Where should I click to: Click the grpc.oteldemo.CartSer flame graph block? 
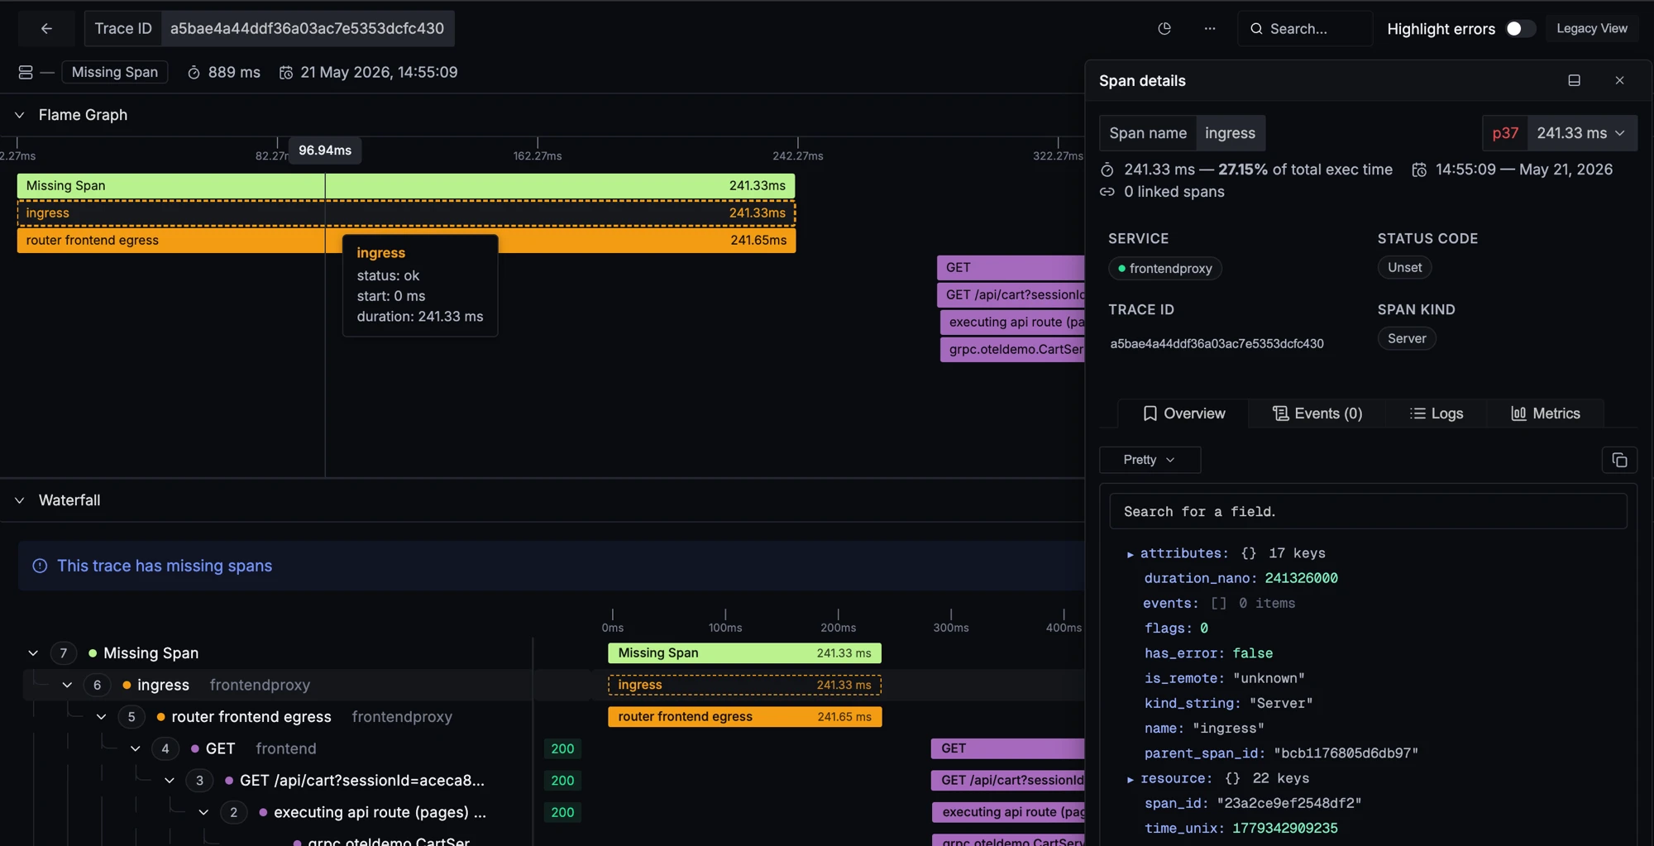coord(1012,349)
